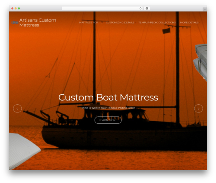This screenshot has width=216, height=183.
Task: Click the browser address bar
Action: tap(102, 9)
